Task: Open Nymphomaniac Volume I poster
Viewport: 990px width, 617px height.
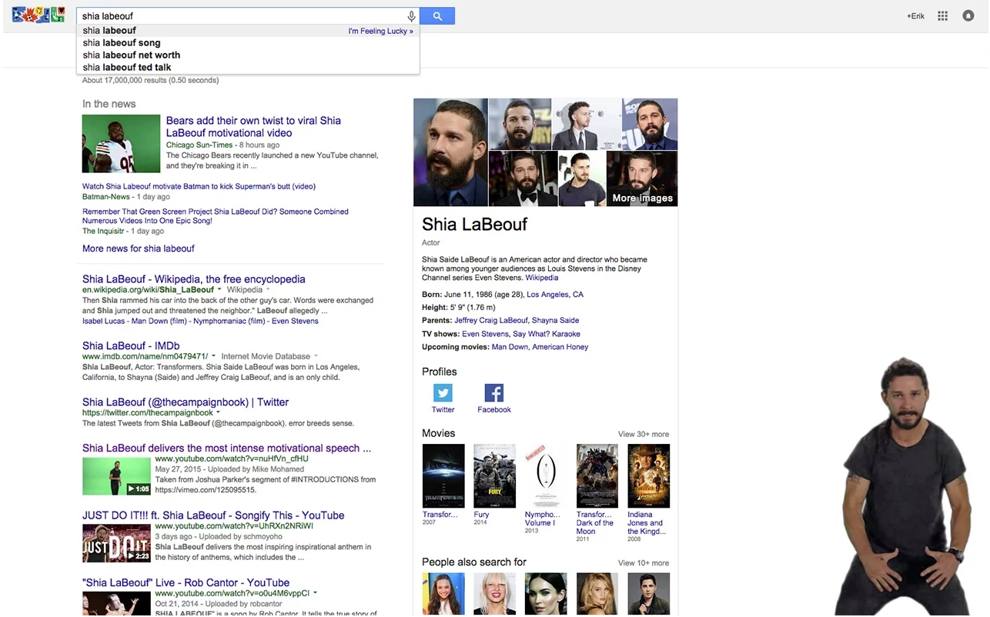Action: tap(546, 475)
